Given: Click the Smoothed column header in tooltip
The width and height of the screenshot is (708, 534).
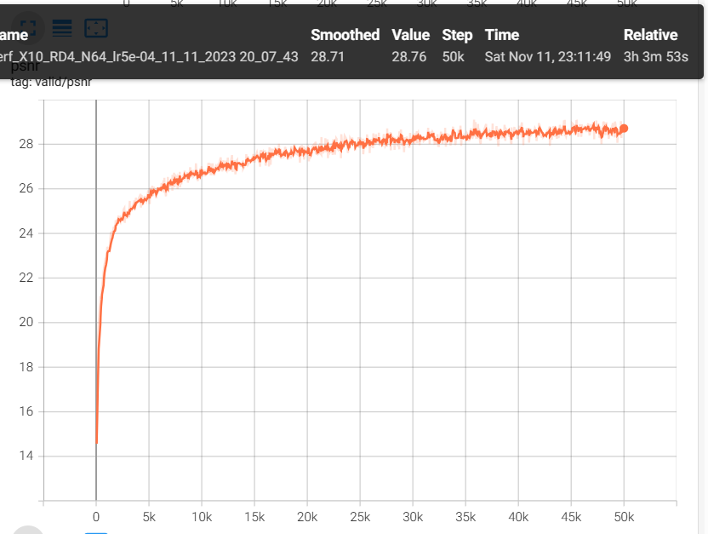Looking at the screenshot, I should [x=345, y=35].
